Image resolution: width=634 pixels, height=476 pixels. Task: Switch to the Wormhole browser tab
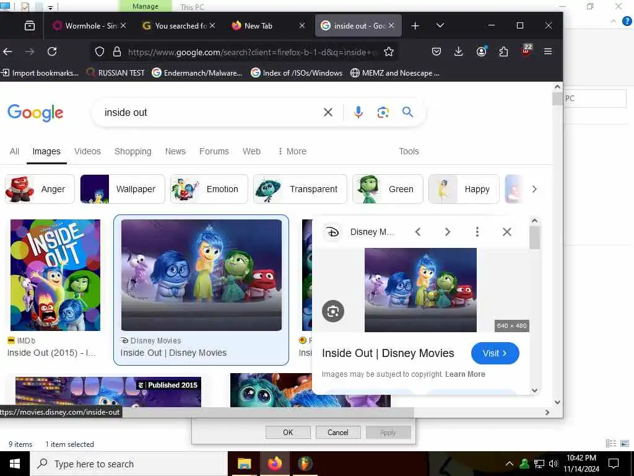90,26
